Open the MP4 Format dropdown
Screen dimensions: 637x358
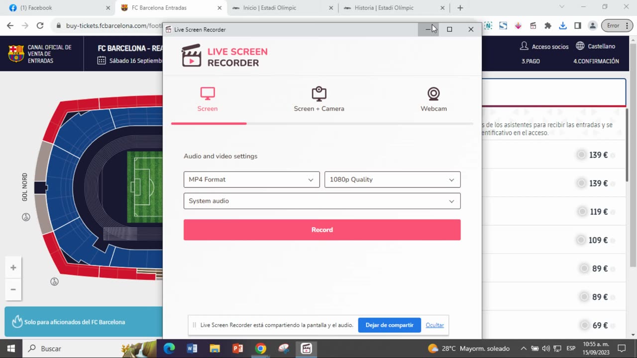(x=251, y=179)
